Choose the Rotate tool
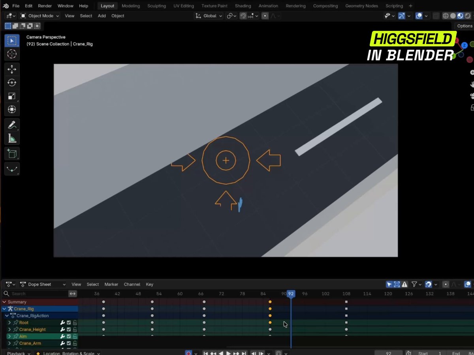Viewport: 474px width, 355px height. pyautogui.click(x=12, y=83)
